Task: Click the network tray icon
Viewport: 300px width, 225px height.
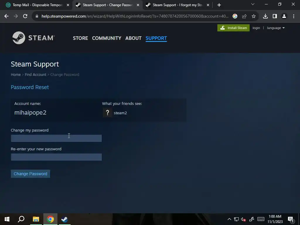Action: [236, 219]
